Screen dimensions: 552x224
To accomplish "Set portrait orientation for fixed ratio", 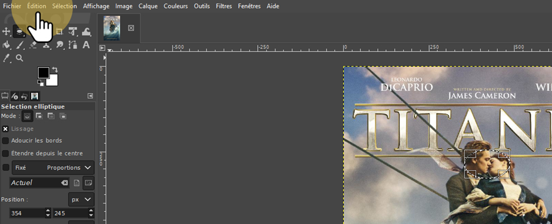I will pos(77,183).
